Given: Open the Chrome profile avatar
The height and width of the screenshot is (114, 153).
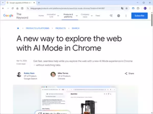Looking at the screenshot, I should pyautogui.click(x=145, y=8).
